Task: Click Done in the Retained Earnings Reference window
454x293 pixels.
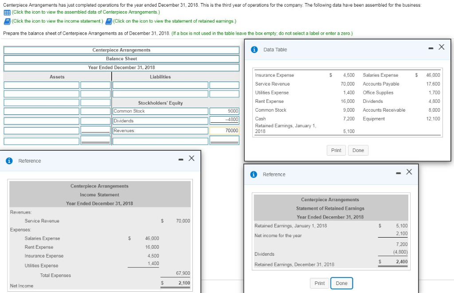Action: [342, 283]
